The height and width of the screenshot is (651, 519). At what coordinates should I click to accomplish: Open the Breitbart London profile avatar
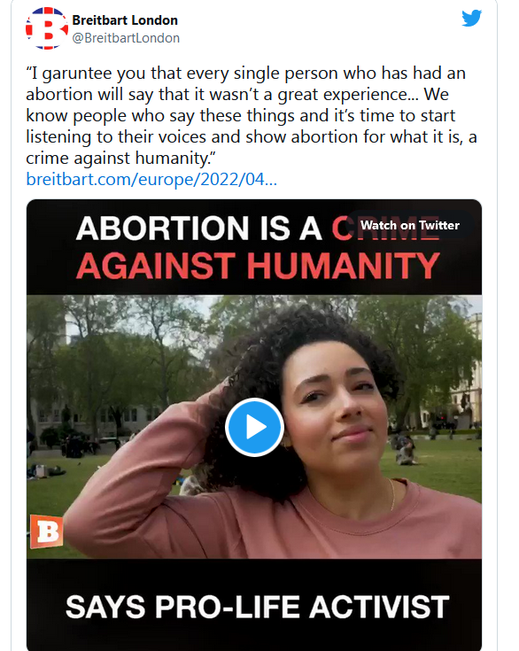point(47,28)
